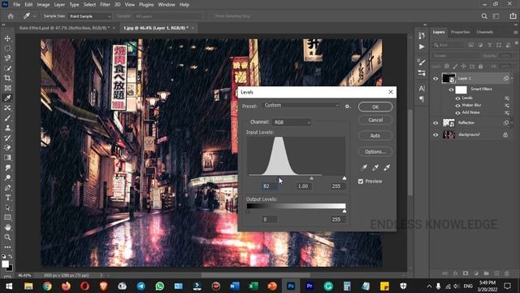This screenshot has width=520, height=293.
Task: Open the Levels preset options gear
Action: [x=347, y=107]
